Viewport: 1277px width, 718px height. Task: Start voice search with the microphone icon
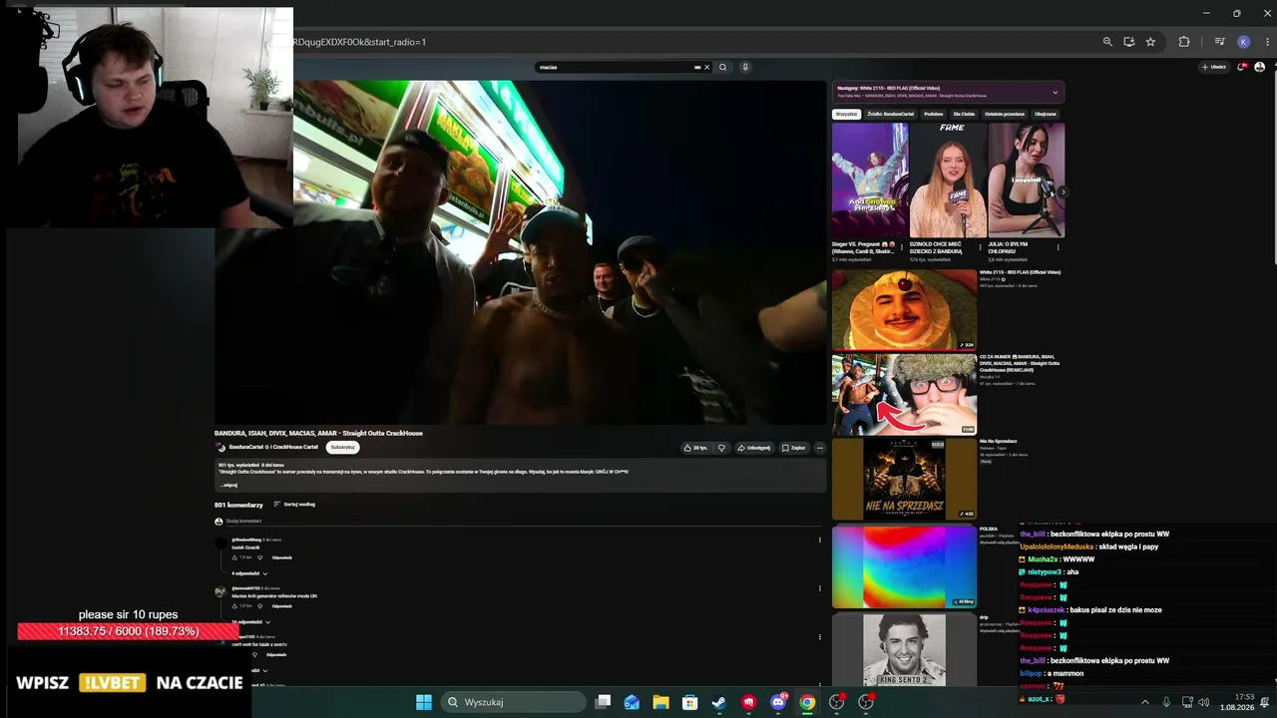(744, 67)
